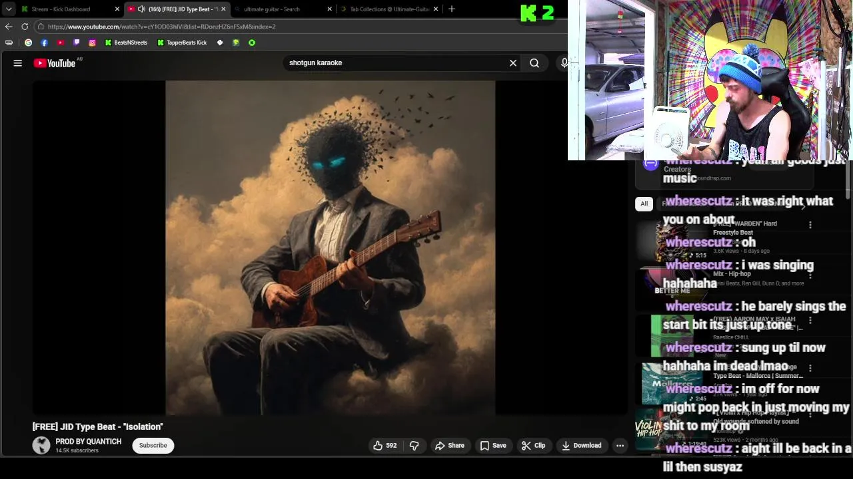This screenshot has height=479, width=853.
Task: Open the green circle bookmark icon
Action: 252,43
